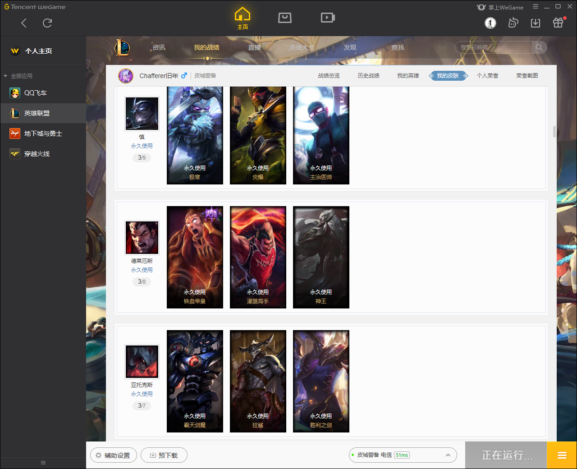Click the 德莱厄斯 champion portrait
577x469 pixels.
coord(142,237)
